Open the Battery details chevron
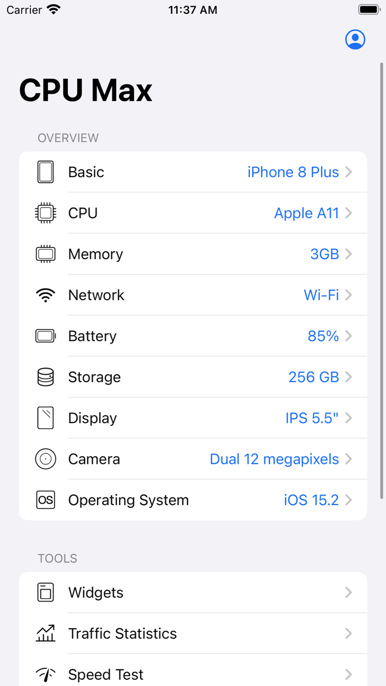Image resolution: width=386 pixels, height=686 pixels. (x=349, y=336)
